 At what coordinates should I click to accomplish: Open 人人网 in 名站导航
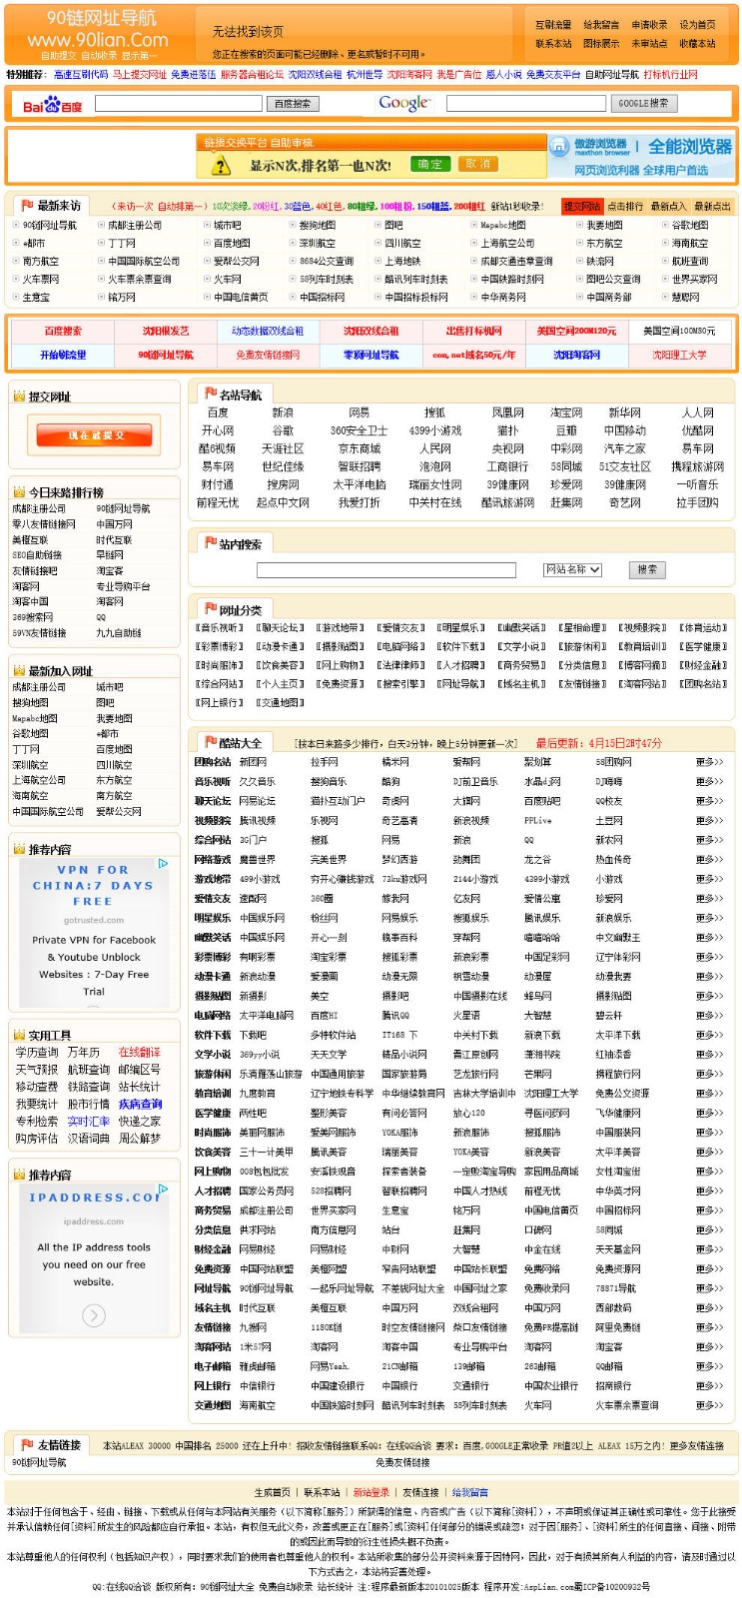(698, 412)
